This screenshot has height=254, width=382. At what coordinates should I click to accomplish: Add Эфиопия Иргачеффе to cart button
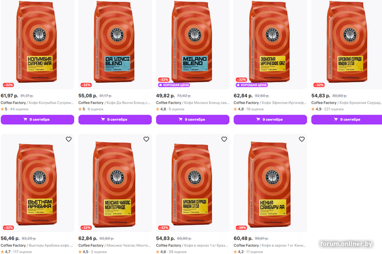[x=270, y=119]
